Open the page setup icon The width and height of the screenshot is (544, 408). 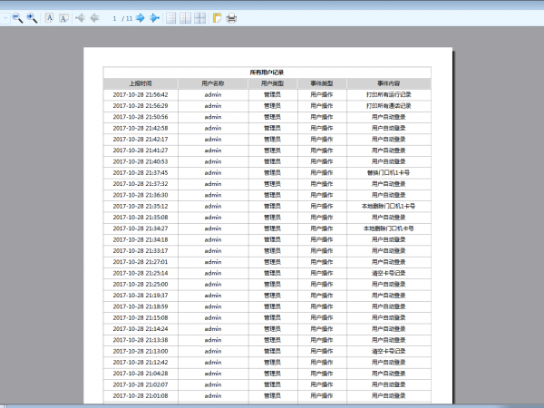click(217, 18)
